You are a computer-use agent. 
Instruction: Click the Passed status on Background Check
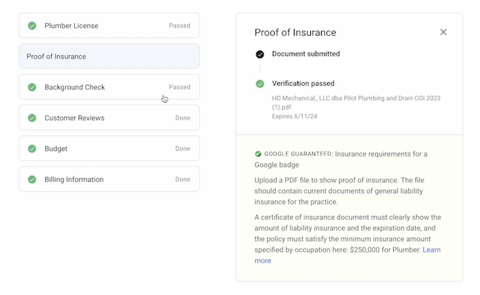(179, 87)
